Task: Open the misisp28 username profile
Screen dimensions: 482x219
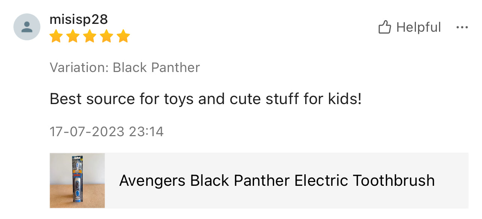Action: (78, 19)
